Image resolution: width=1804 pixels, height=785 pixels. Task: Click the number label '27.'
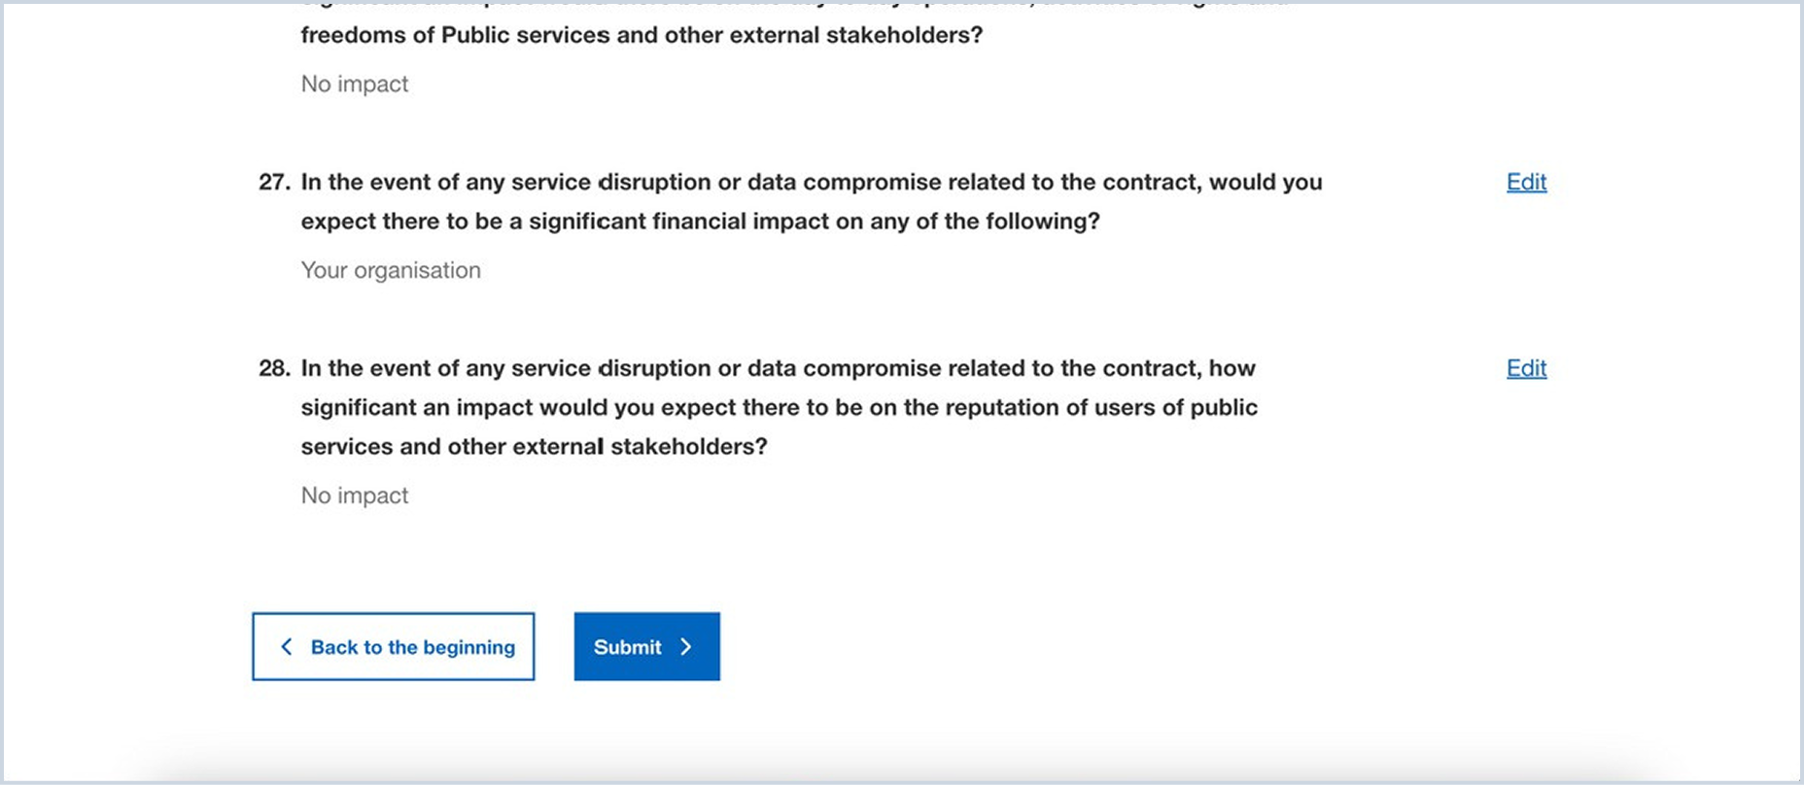274,183
